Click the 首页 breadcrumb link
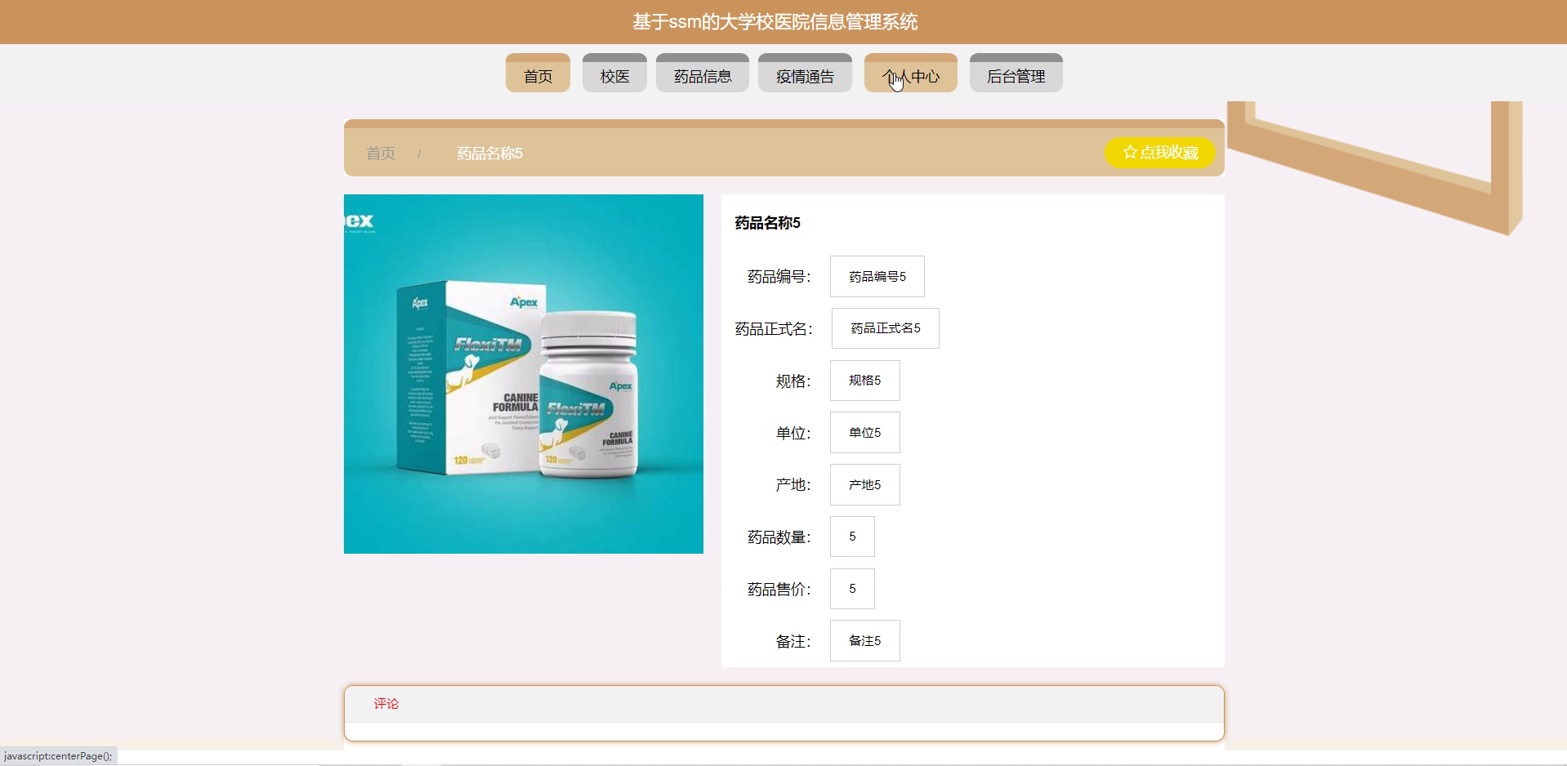Viewport: 1567px width, 766px height. coord(381,153)
